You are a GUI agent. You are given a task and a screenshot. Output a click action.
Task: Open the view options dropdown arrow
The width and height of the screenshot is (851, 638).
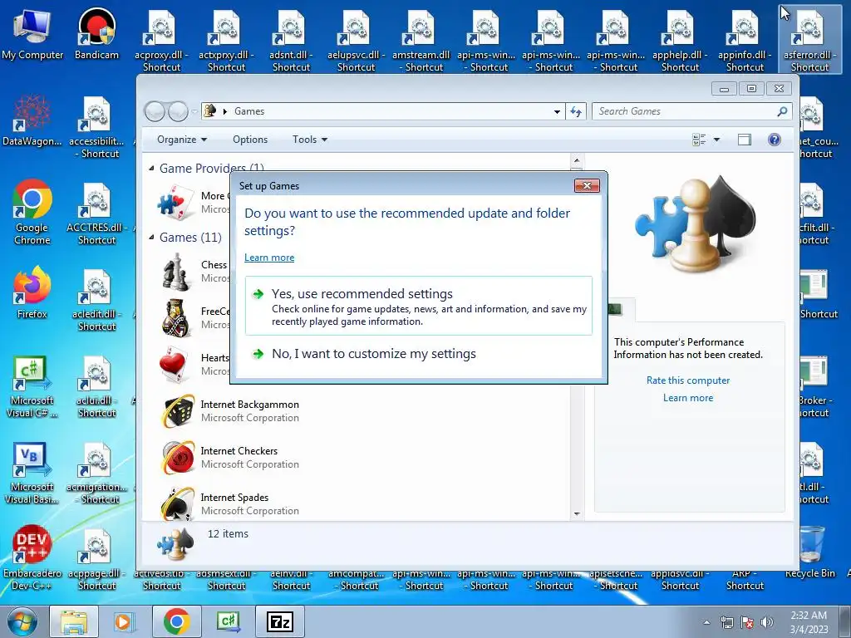tap(716, 140)
